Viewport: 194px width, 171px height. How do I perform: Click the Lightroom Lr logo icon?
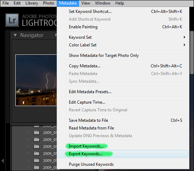[x=12, y=20]
